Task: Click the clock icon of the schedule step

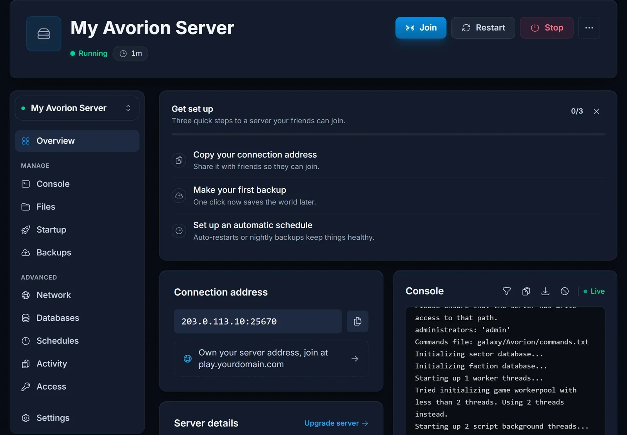Action: 179,231
